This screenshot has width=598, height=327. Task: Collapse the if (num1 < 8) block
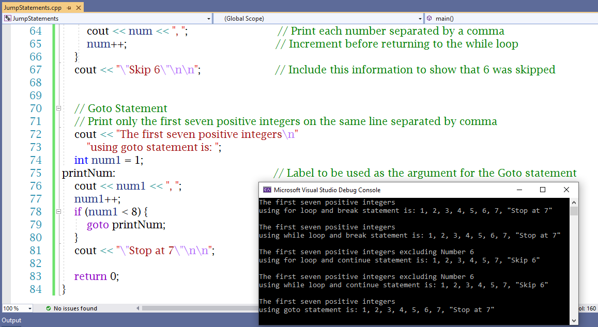tap(59, 211)
